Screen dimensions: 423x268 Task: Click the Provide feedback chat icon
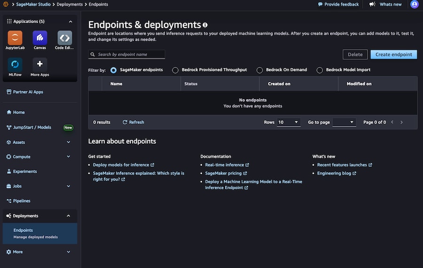[x=320, y=4]
